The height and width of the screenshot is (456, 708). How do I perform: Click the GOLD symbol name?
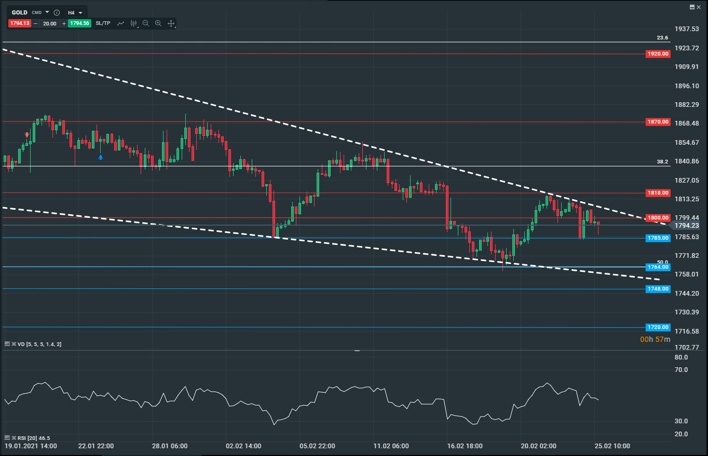coord(20,12)
